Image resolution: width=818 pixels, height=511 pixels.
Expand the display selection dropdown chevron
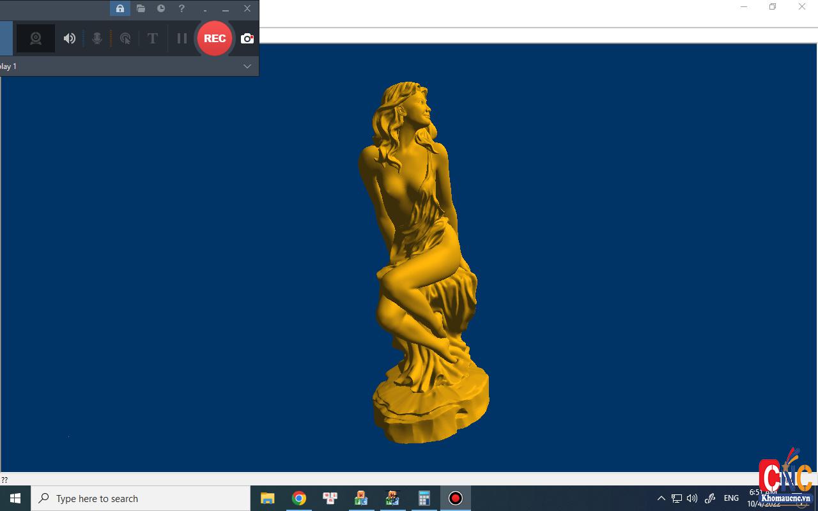[247, 66]
